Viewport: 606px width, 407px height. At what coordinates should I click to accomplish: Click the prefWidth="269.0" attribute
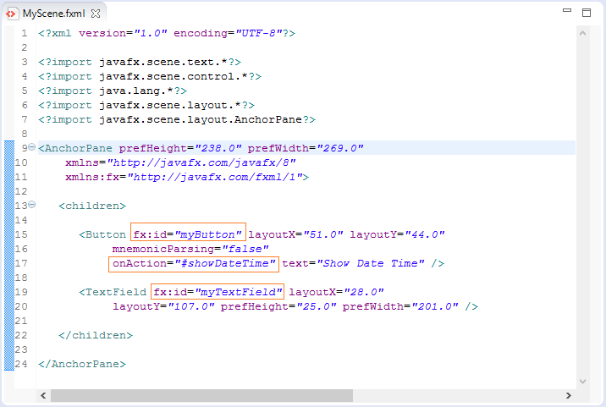[x=306, y=148]
